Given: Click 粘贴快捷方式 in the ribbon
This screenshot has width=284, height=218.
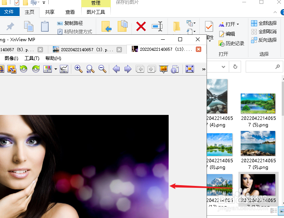Looking at the screenshot, I should tap(75, 32).
